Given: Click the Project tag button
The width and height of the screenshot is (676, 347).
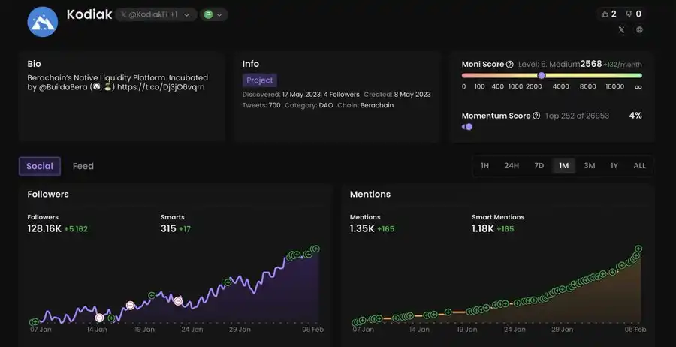Looking at the screenshot, I should [x=260, y=80].
